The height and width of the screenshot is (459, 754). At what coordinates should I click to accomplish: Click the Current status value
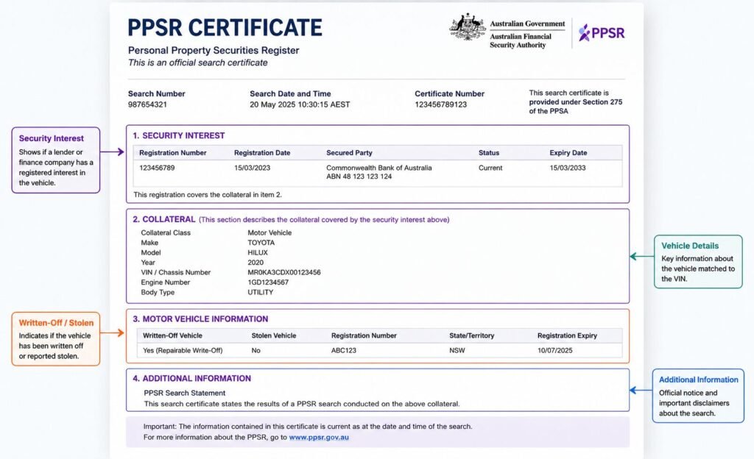[x=490, y=168]
